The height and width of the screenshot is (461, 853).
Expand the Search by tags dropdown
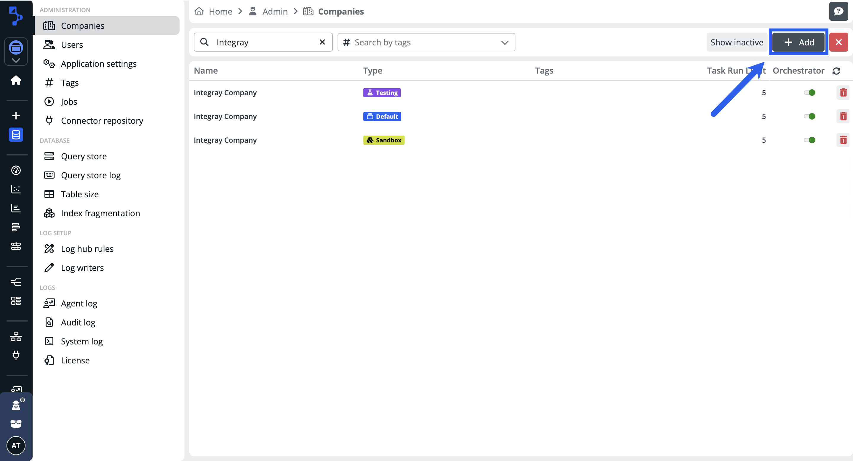click(x=504, y=42)
